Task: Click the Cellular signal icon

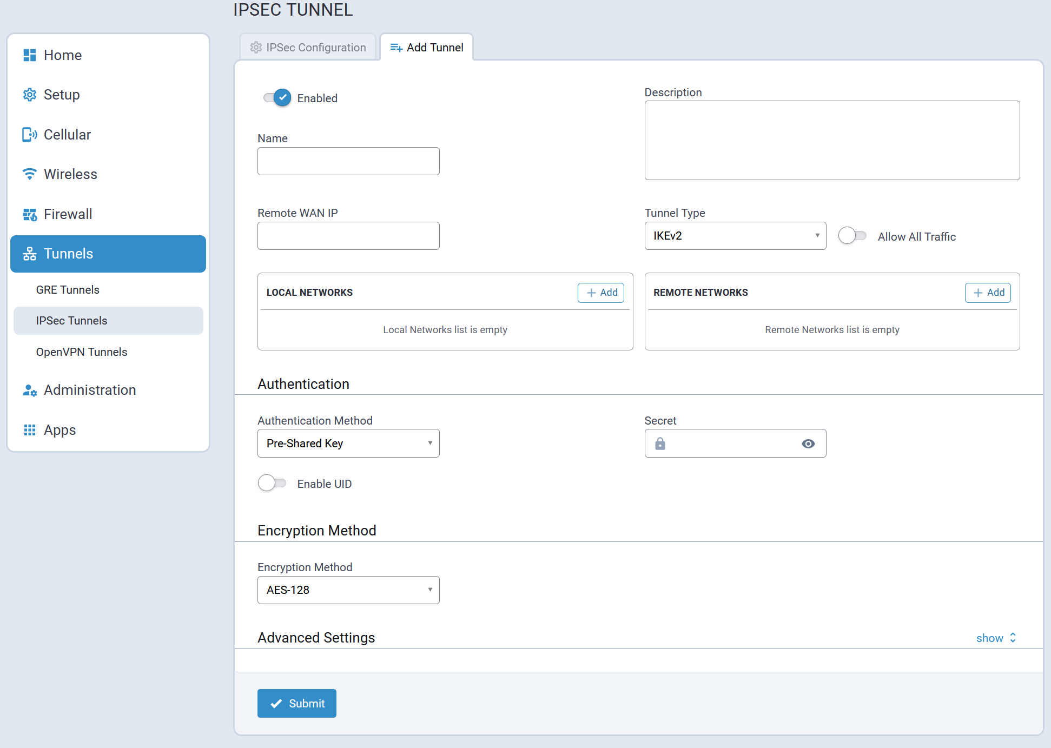Action: (30, 135)
